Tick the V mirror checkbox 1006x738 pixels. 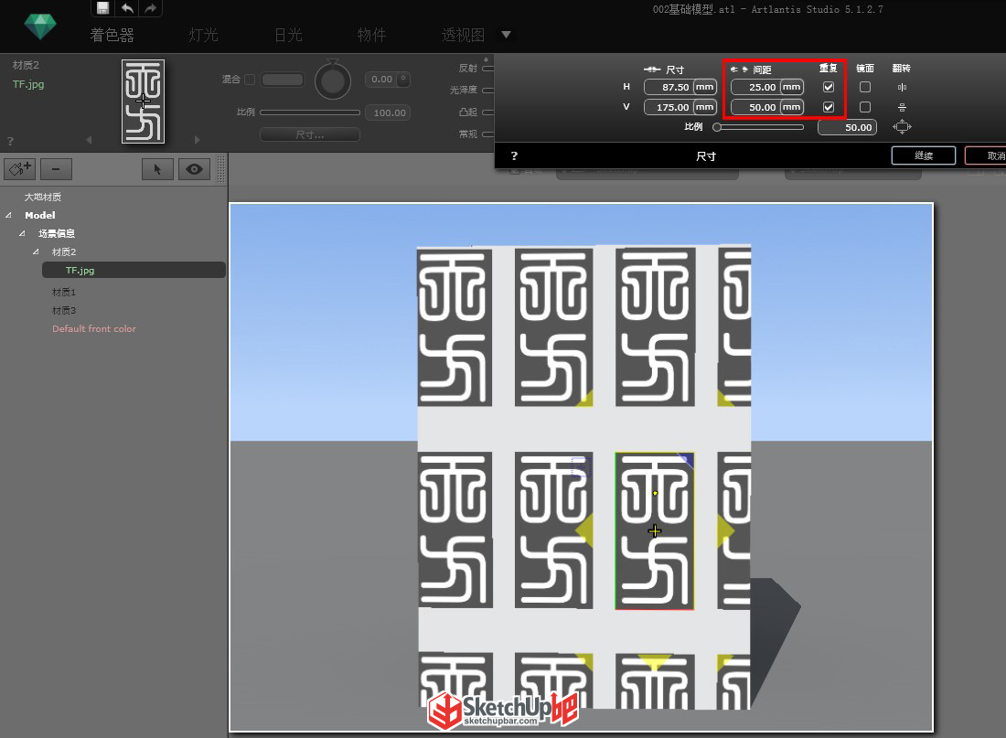point(865,107)
